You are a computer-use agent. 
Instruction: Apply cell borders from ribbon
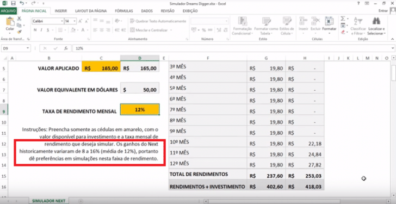60,30
